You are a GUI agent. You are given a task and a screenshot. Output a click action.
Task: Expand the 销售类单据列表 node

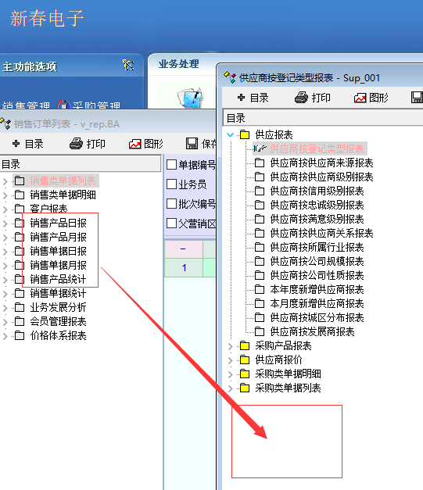coord(5,181)
